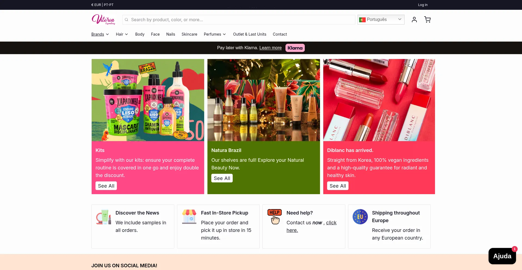The width and height of the screenshot is (522, 270).
Task: Click the Discover the News cosmetics icon
Action: pyautogui.click(x=104, y=217)
